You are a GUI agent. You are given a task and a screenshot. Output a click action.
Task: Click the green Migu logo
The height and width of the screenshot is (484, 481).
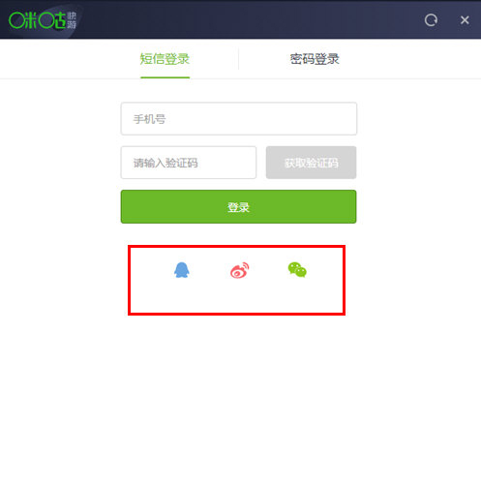coord(43,20)
